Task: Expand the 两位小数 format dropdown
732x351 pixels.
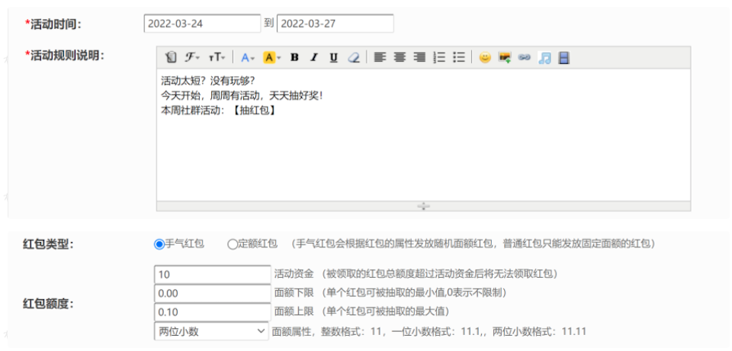Action: [x=210, y=332]
